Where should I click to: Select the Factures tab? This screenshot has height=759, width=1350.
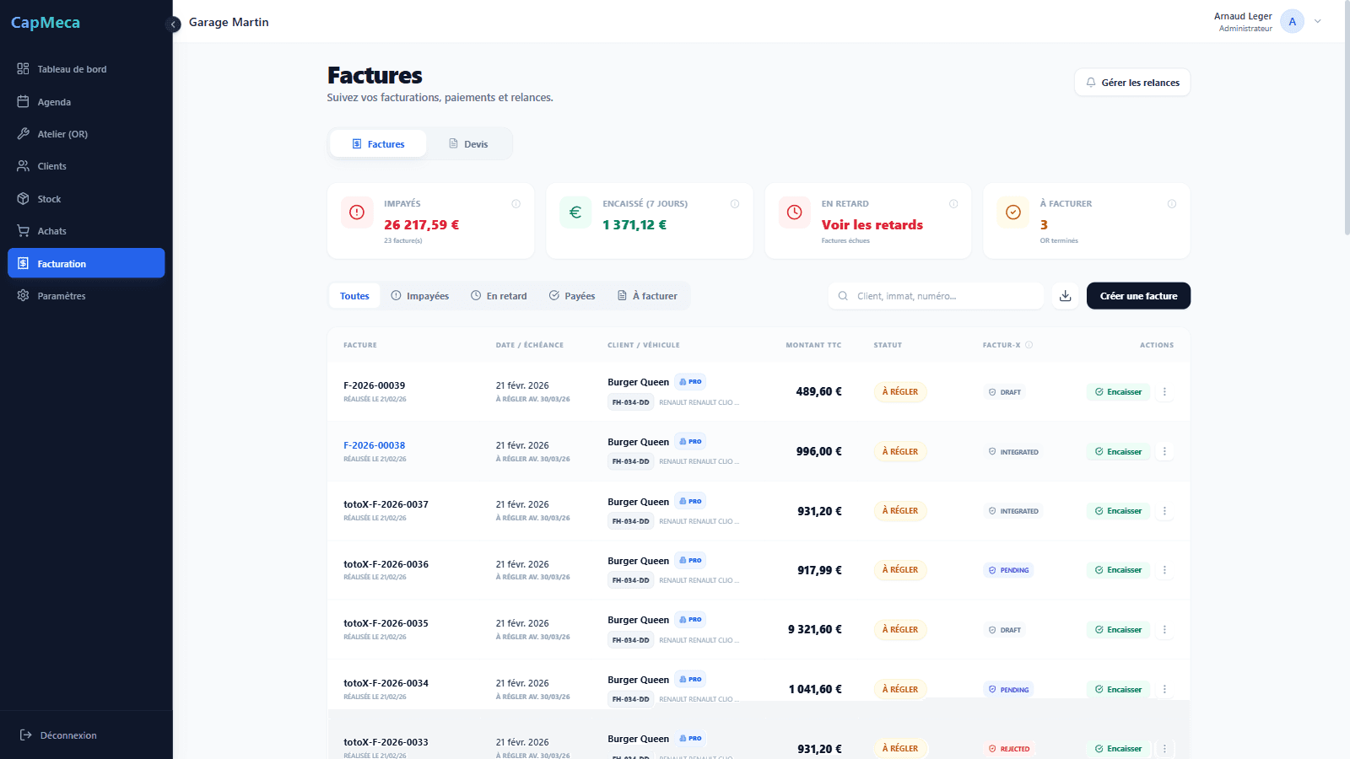[x=377, y=143]
